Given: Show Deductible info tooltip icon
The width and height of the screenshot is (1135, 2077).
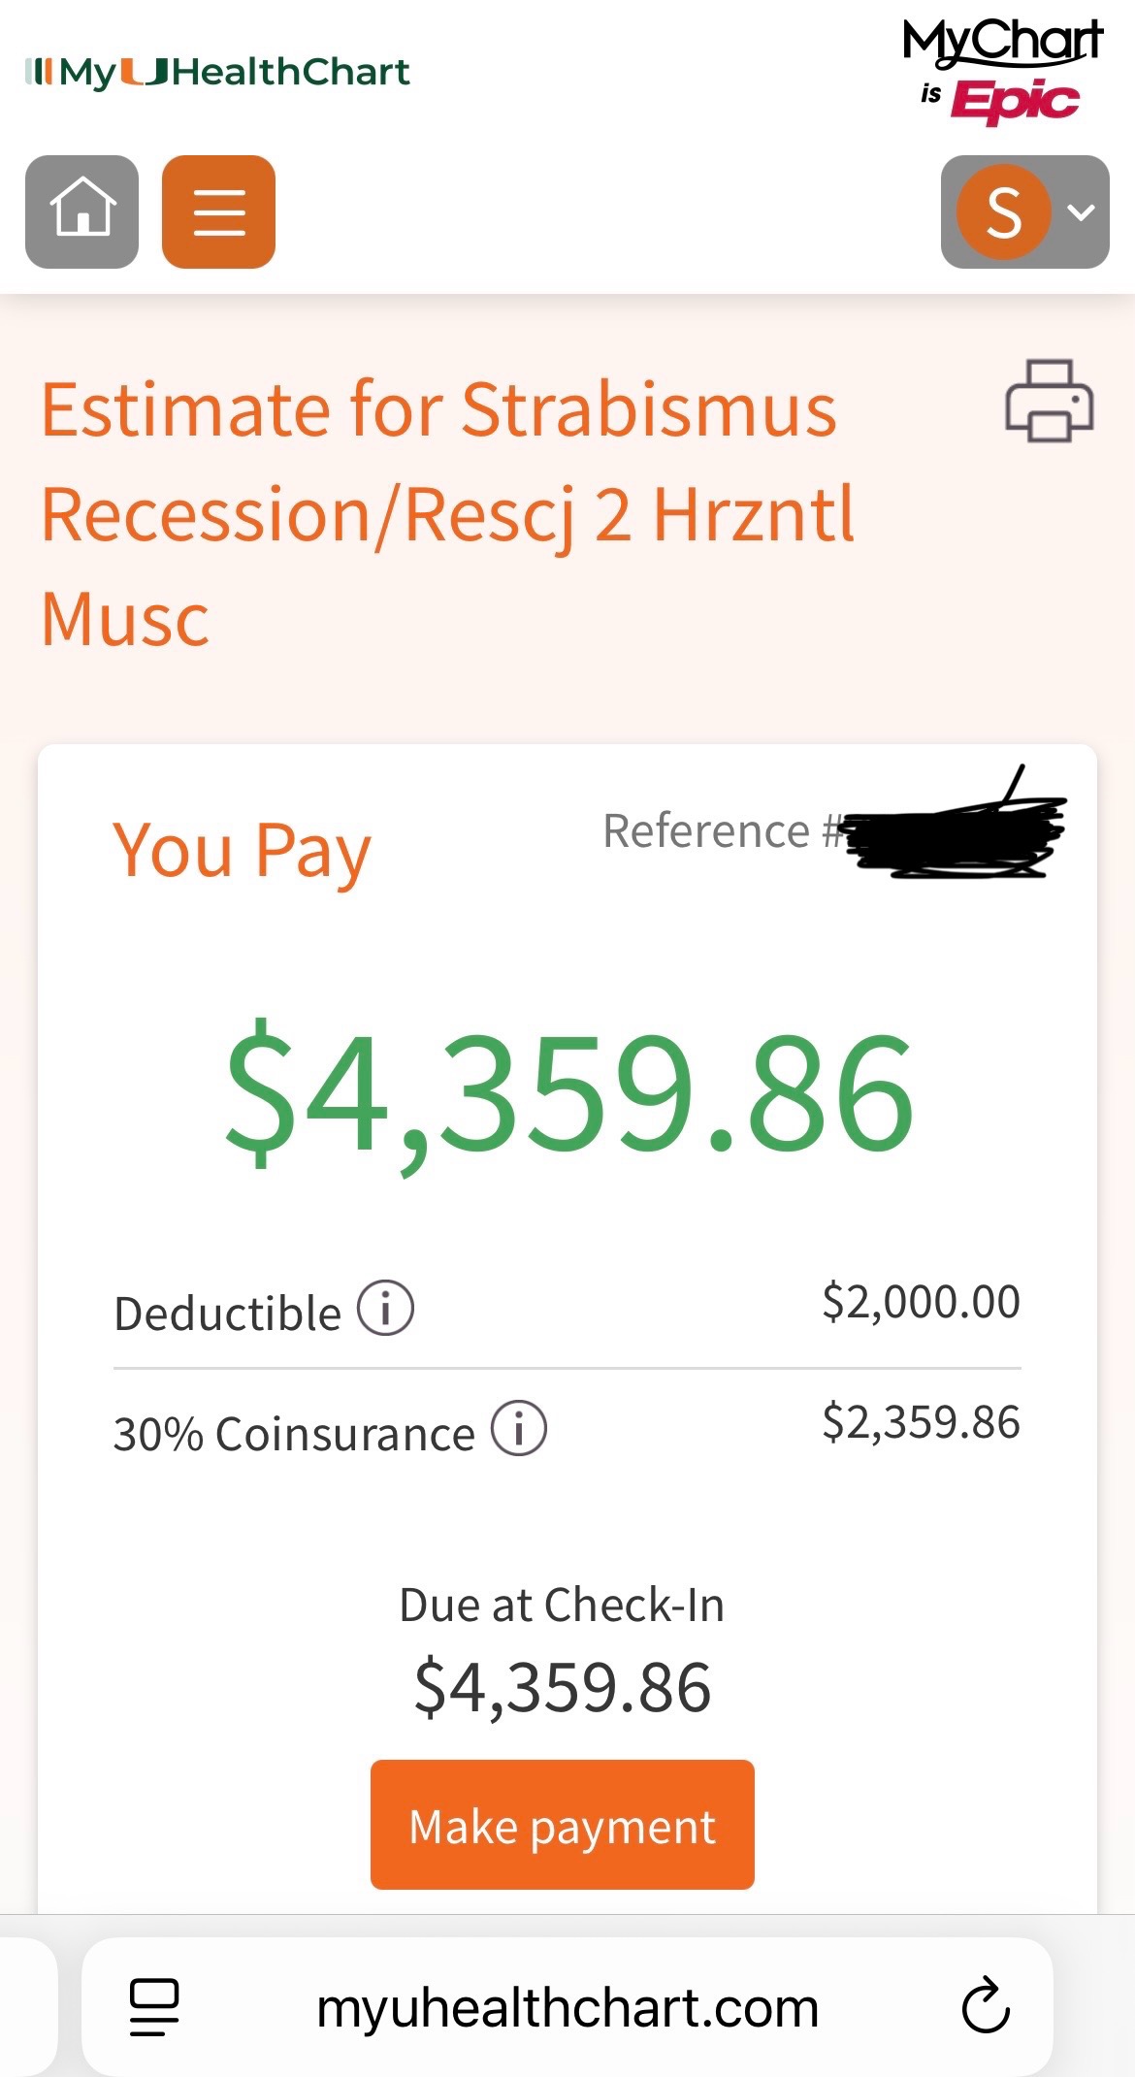Looking at the screenshot, I should click(x=385, y=1308).
